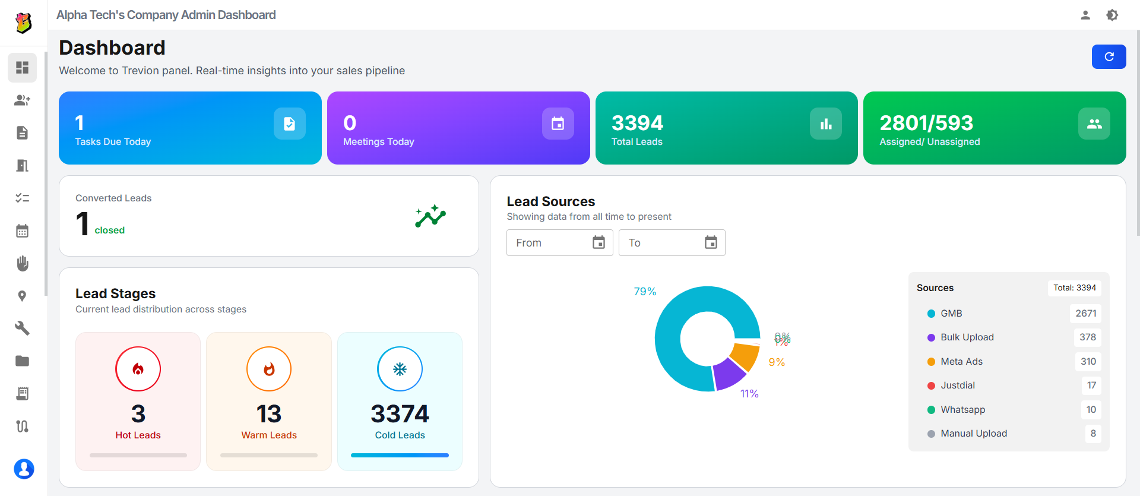This screenshot has height=496, width=1140.
Task: Click the red Justdial legend dot
Action: (931, 386)
